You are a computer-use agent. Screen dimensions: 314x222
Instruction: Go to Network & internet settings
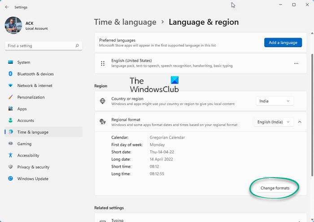click(35, 86)
